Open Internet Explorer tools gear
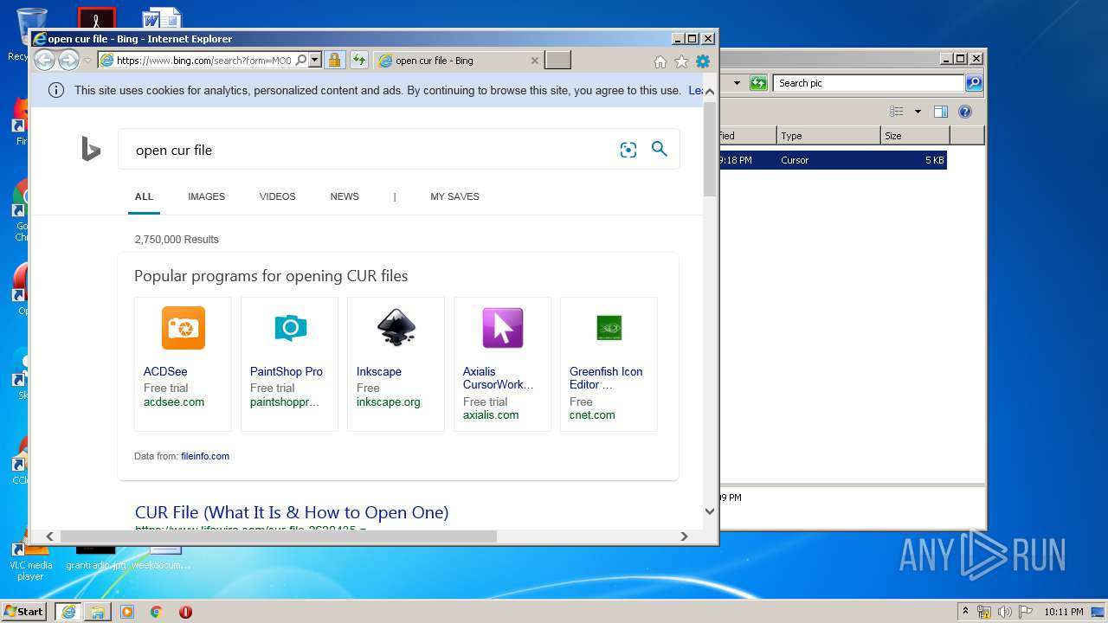The width and height of the screenshot is (1108, 623). click(703, 61)
